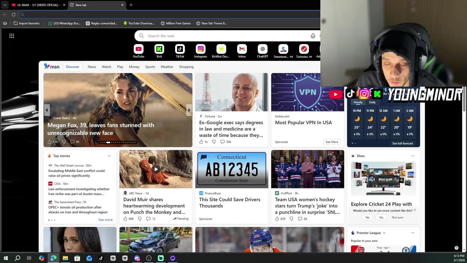Open Microsoft Store from taskbar
Viewport: 467px width, 263px height.
point(77,258)
